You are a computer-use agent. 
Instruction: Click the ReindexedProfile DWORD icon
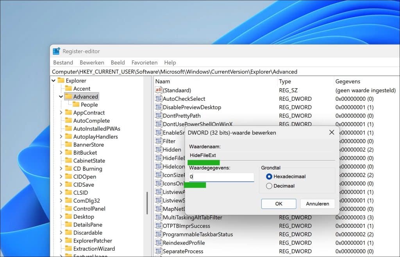point(159,243)
